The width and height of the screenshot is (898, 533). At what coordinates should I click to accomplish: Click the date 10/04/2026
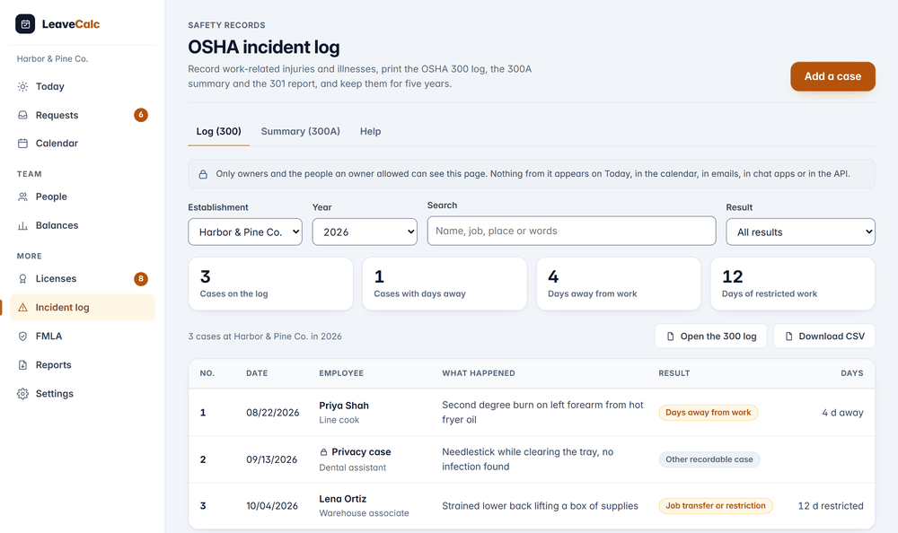pos(272,506)
